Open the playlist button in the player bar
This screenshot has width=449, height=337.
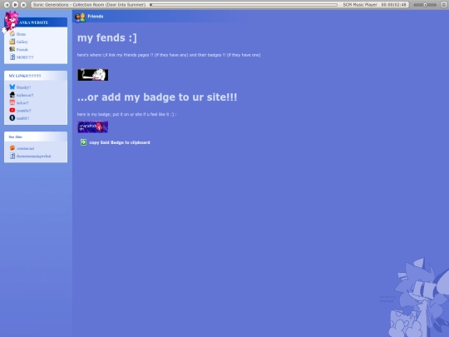(443, 5)
